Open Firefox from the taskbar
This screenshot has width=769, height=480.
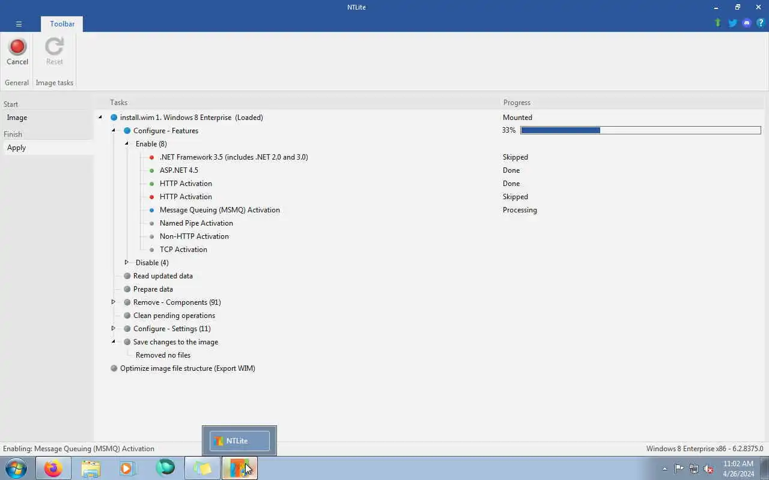53,468
